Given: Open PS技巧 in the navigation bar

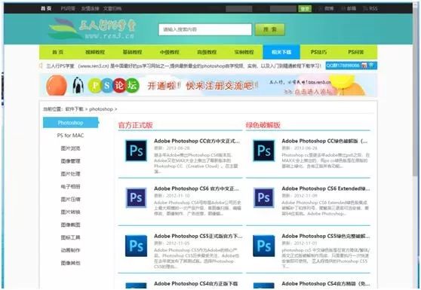Looking at the screenshot, I should [318, 52].
